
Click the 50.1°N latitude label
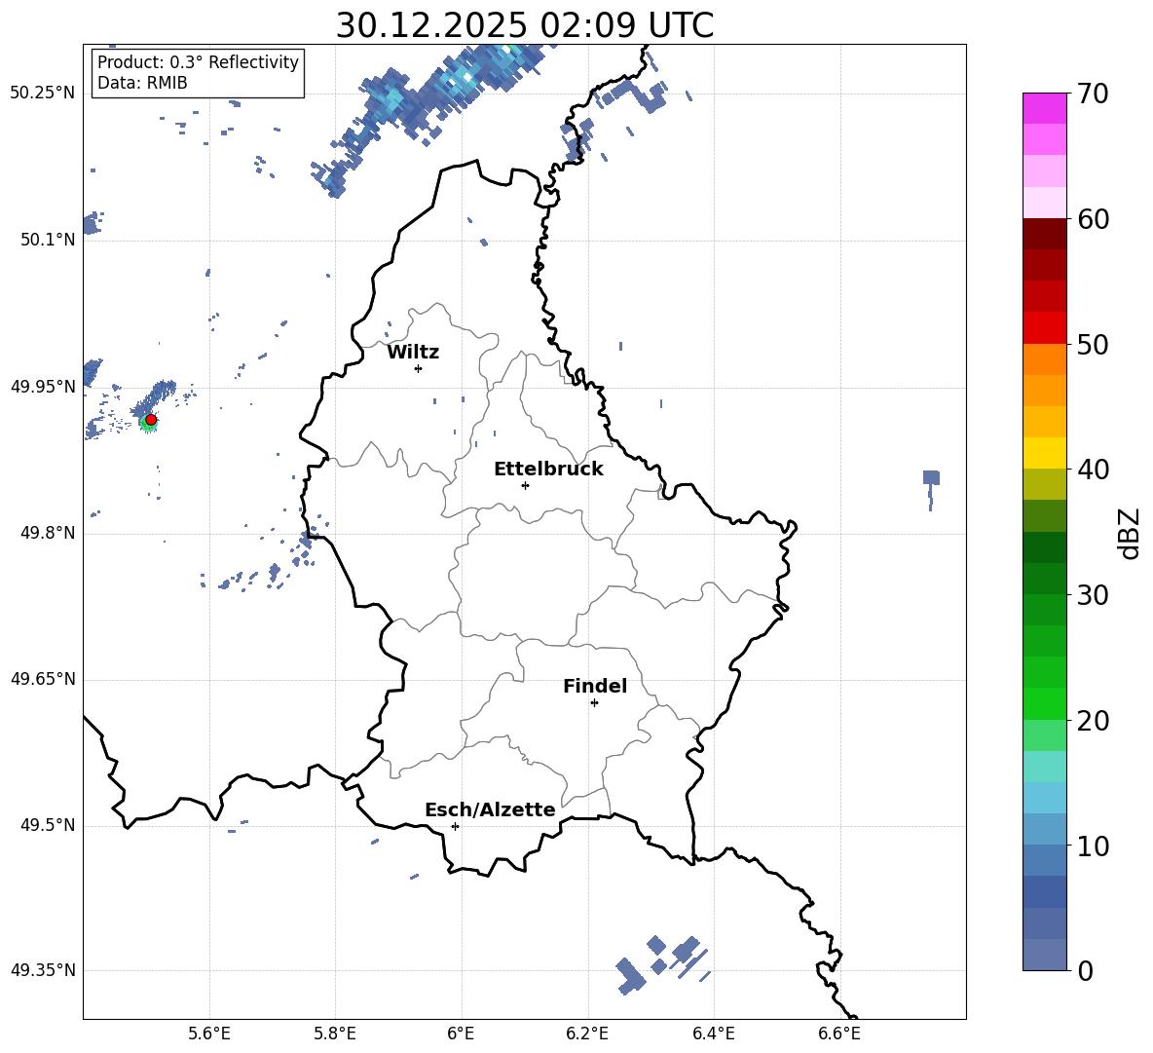[x=47, y=241]
